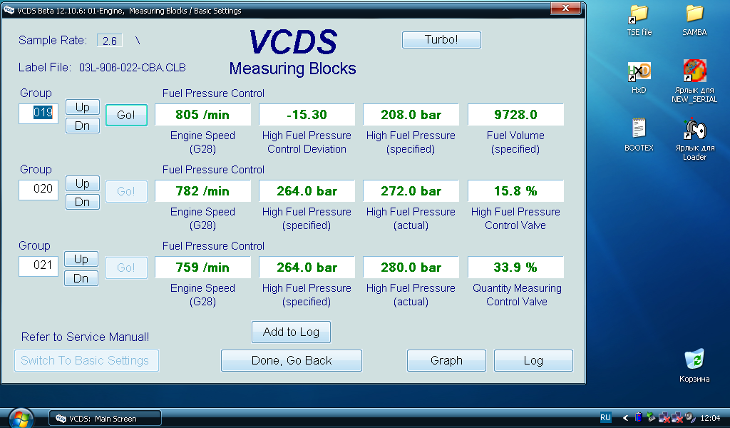Click the volume speaker tray icon
This screenshot has height=428, width=730.
(x=690, y=418)
